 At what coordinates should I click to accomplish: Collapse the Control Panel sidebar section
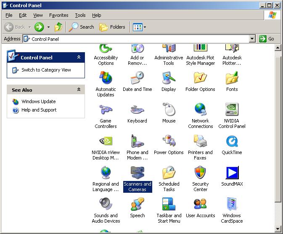[x=79, y=57]
